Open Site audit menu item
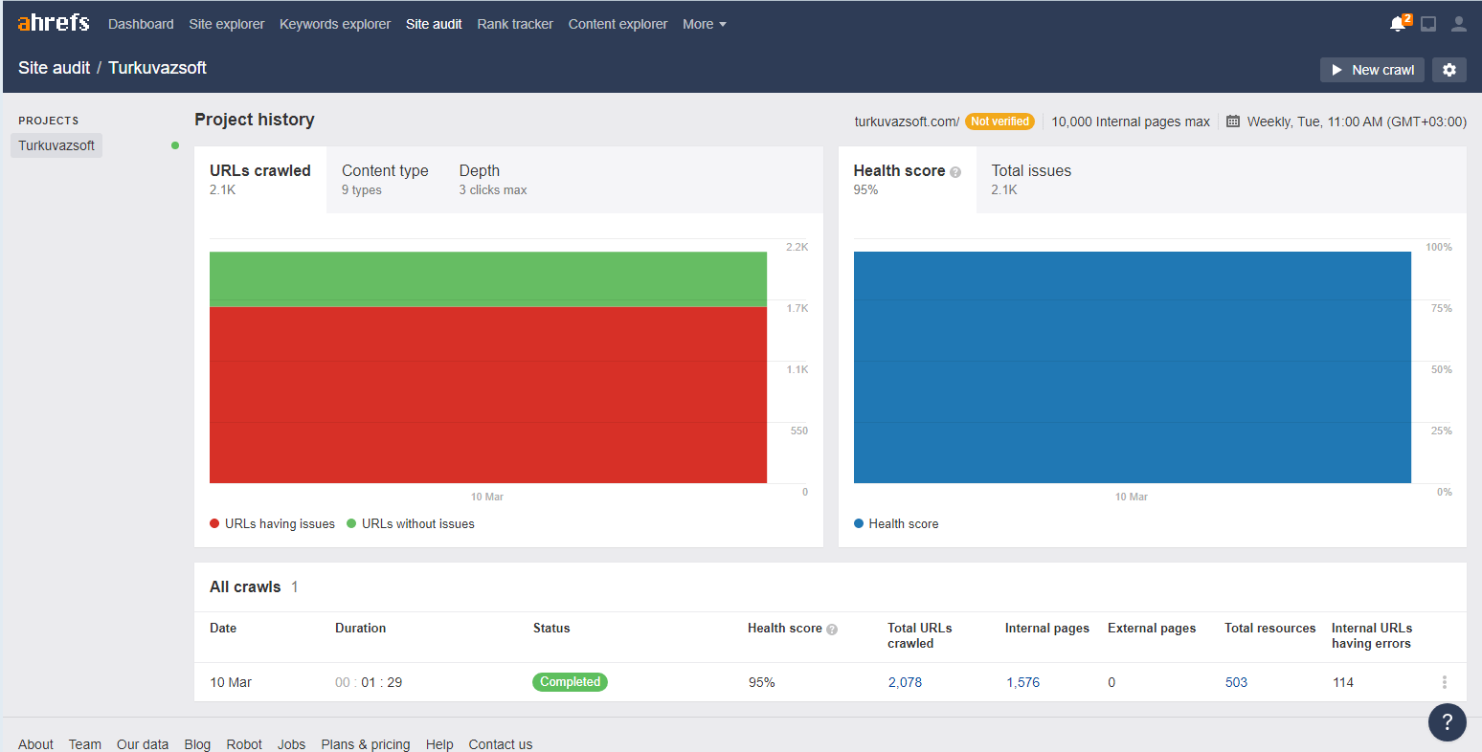Image resolution: width=1482 pixels, height=752 pixels. point(434,24)
